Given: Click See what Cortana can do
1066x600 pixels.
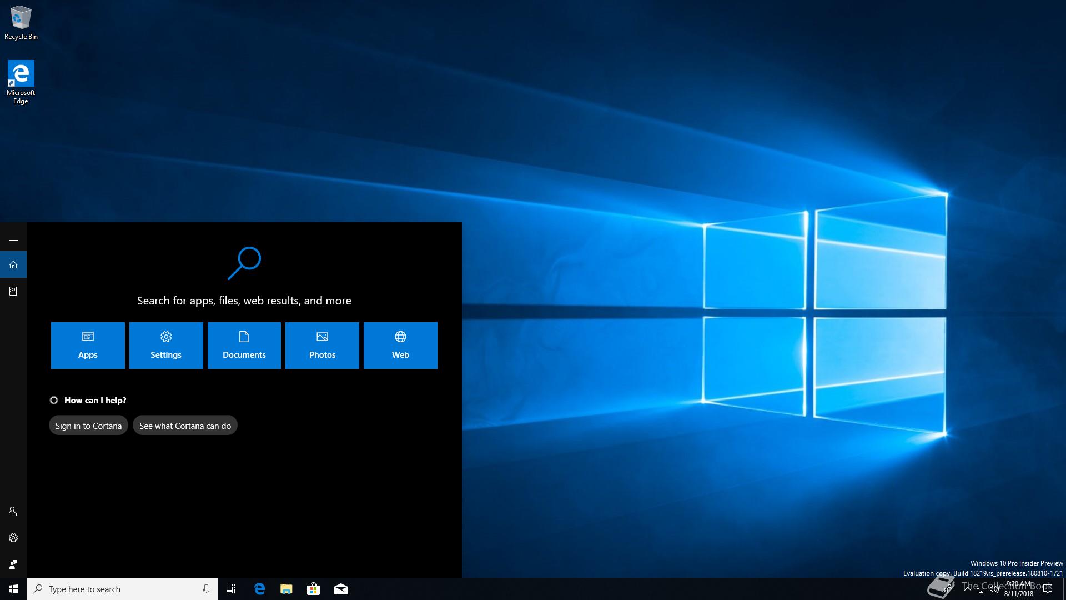Looking at the screenshot, I should (185, 426).
